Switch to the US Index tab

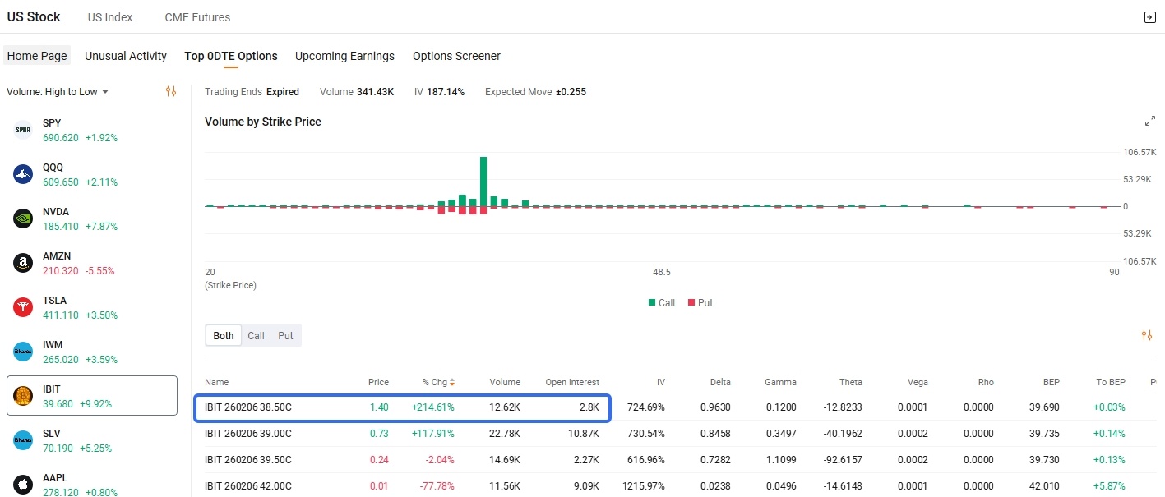110,17
